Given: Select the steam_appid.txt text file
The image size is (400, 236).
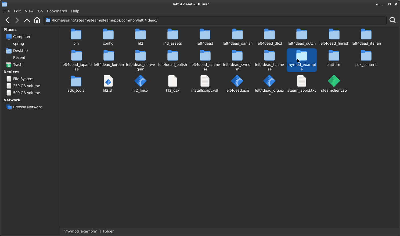Looking at the screenshot, I should click(301, 81).
